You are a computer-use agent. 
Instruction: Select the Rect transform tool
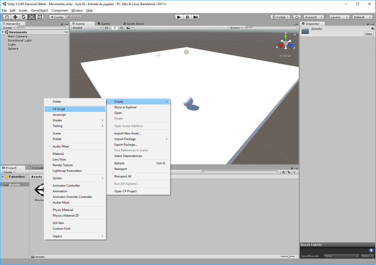pyautogui.click(x=40, y=17)
